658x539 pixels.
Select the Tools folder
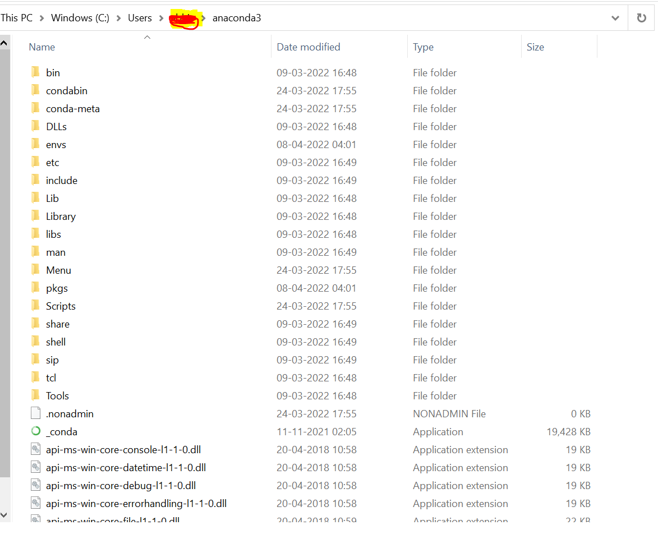57,395
